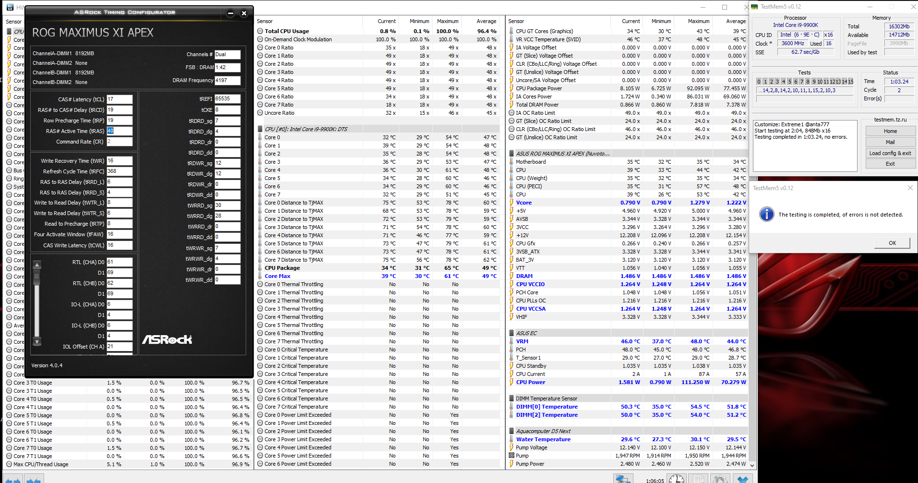Close the TestMem5 completion dialog with X

coord(910,188)
